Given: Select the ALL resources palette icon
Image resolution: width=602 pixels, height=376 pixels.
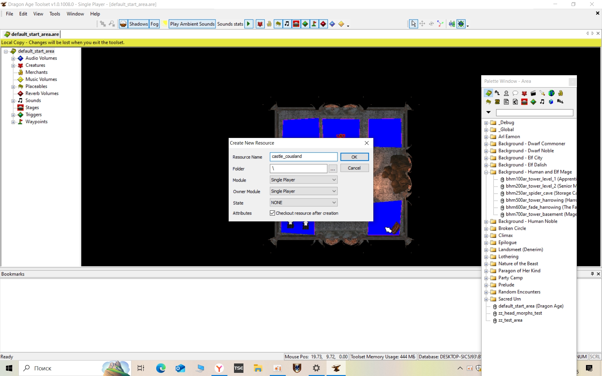Looking at the screenshot, I should [560, 102].
